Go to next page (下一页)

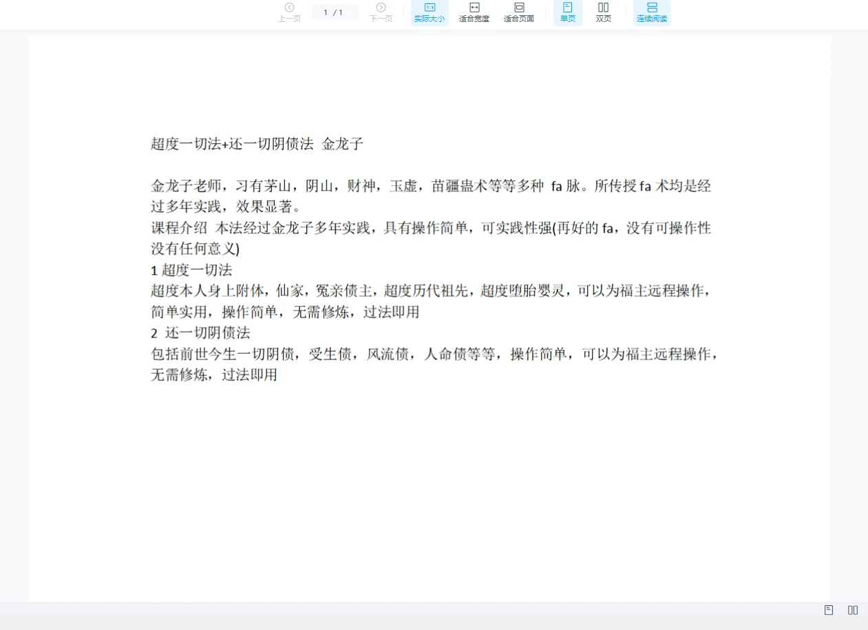click(381, 12)
